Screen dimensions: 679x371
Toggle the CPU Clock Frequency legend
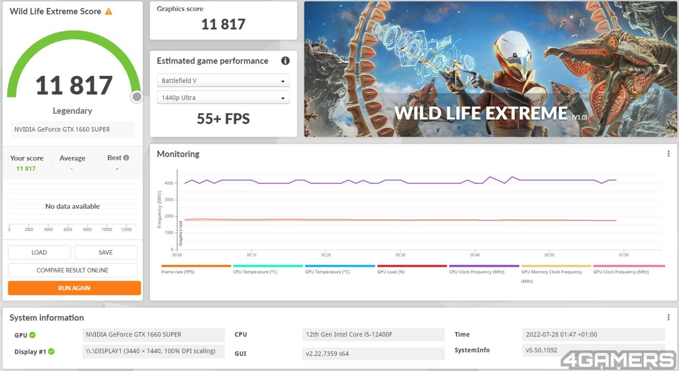[484, 269]
